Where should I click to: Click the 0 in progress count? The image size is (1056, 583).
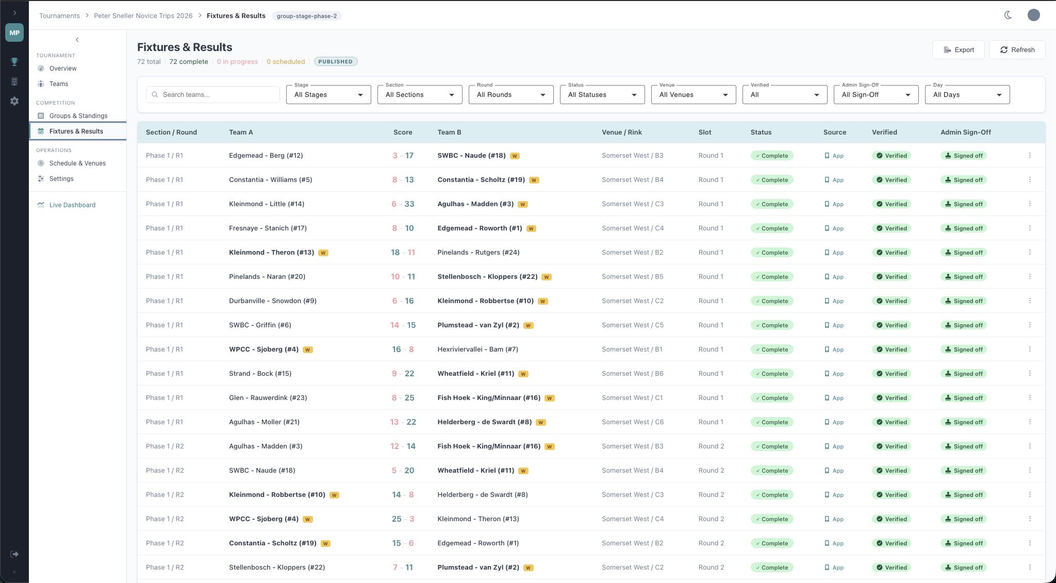click(237, 62)
